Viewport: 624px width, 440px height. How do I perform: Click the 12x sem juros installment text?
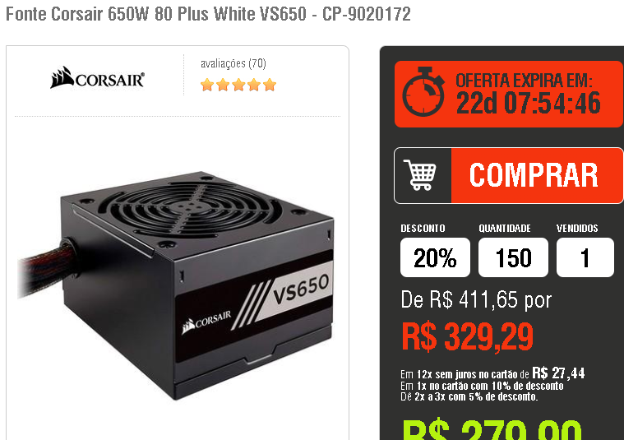[x=492, y=373]
